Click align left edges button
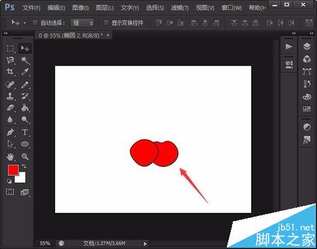 click(x=194, y=23)
